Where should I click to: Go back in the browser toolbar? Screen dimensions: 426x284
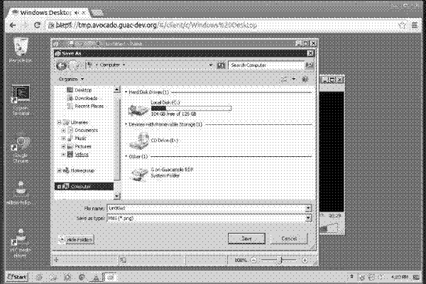click(13, 26)
